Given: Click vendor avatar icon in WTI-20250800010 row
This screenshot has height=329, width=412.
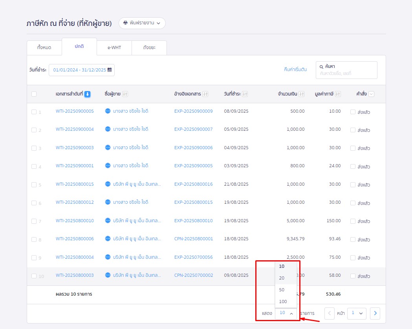Looking at the screenshot, I should click(108, 221).
